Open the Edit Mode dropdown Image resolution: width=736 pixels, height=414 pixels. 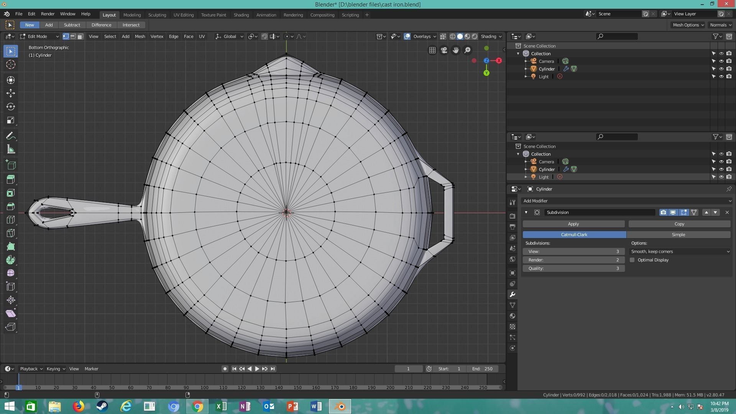pos(40,36)
